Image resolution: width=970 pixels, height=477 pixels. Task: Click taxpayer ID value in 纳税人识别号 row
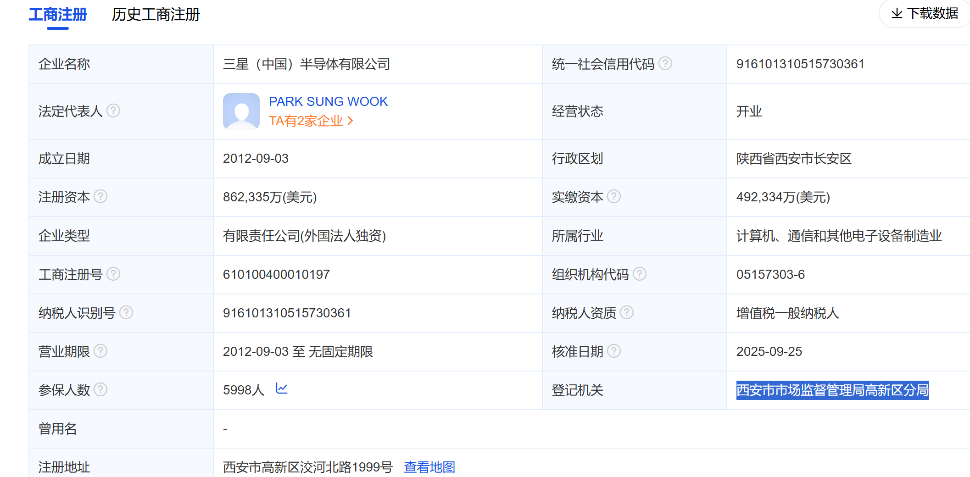(x=287, y=313)
